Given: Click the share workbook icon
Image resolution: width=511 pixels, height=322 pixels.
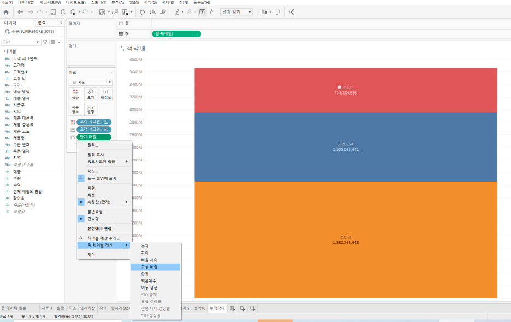Looking at the screenshot, I should 292,12.
